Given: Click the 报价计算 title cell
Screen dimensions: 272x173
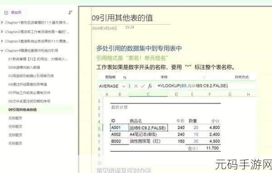Looking at the screenshot, I should [x=119, y=107].
